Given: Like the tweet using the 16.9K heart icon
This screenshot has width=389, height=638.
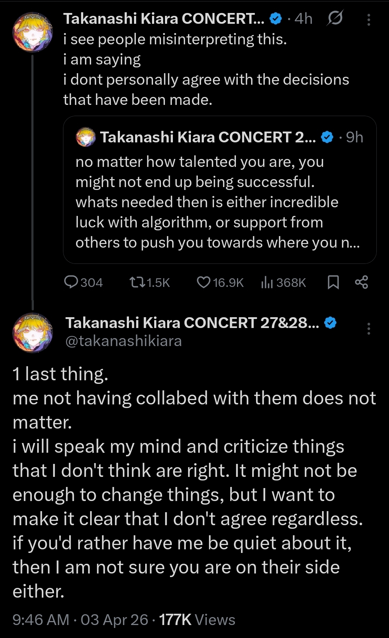Looking at the screenshot, I should pos(220,282).
